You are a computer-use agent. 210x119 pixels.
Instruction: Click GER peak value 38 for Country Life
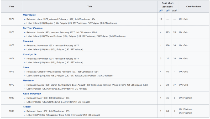click(x=175, y=59)
